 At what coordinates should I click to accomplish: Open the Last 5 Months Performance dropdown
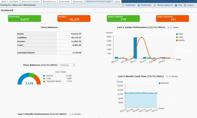71,114
